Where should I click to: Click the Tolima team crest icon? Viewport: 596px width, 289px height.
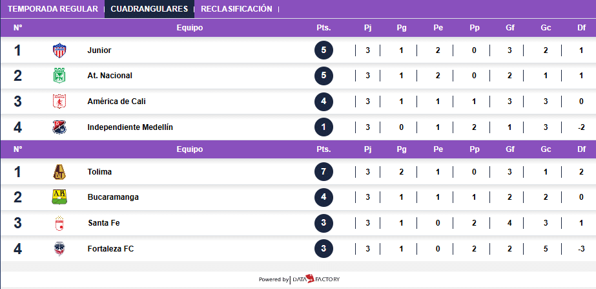point(59,172)
